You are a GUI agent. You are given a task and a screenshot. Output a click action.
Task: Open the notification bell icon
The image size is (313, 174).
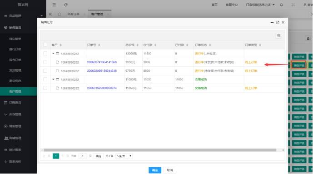tap(282, 5)
